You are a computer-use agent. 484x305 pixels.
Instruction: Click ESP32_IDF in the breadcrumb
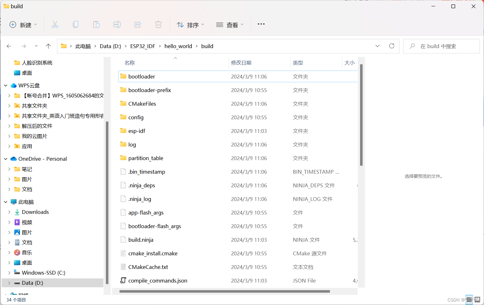tap(143, 46)
